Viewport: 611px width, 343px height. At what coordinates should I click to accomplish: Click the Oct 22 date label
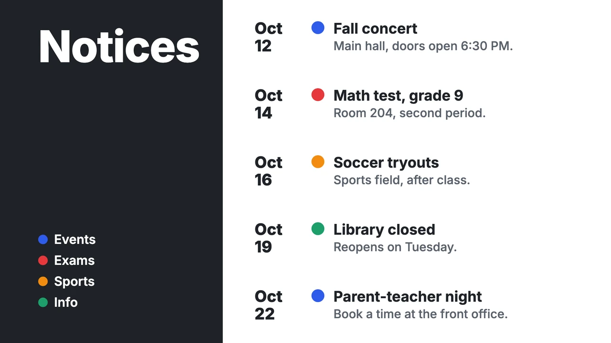(268, 305)
